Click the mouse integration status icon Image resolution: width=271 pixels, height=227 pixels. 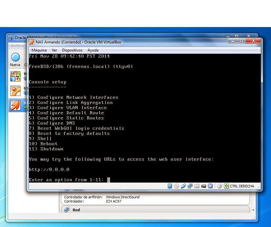[220, 186]
